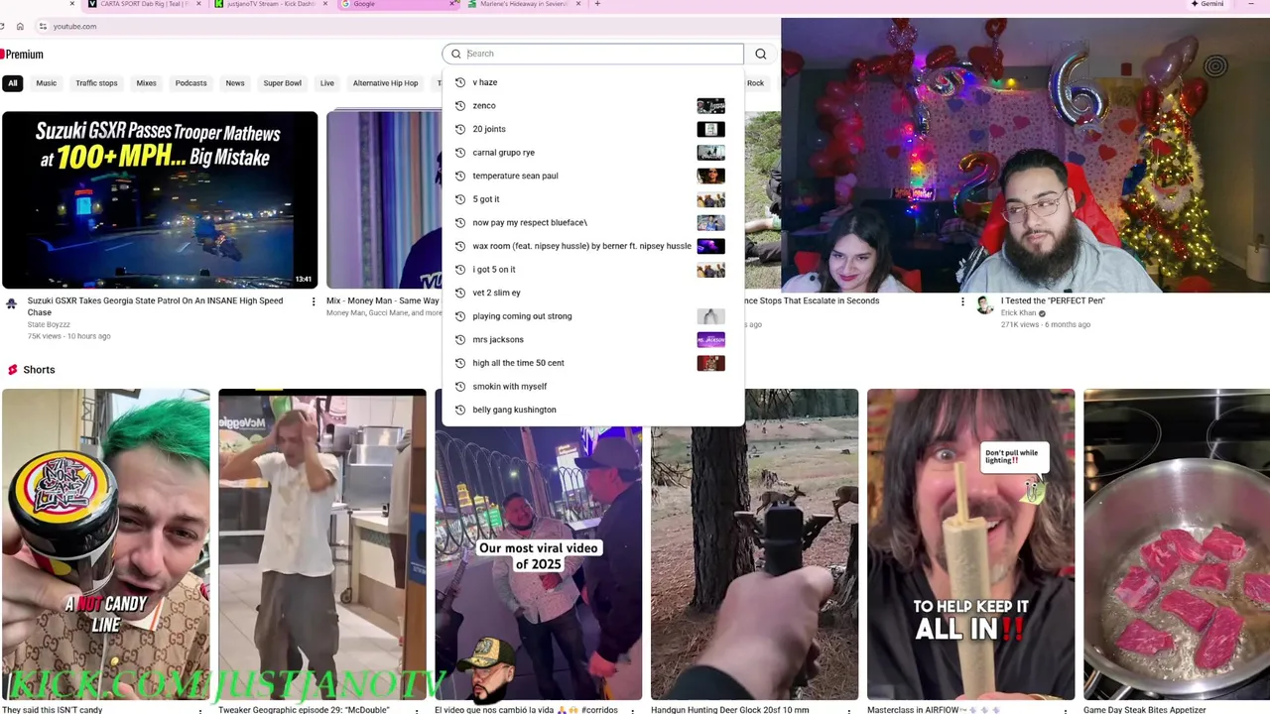Screen dimensions: 1270x714
Task: Choose 'high all the time 50 cent' suggestion
Action: click(592, 363)
